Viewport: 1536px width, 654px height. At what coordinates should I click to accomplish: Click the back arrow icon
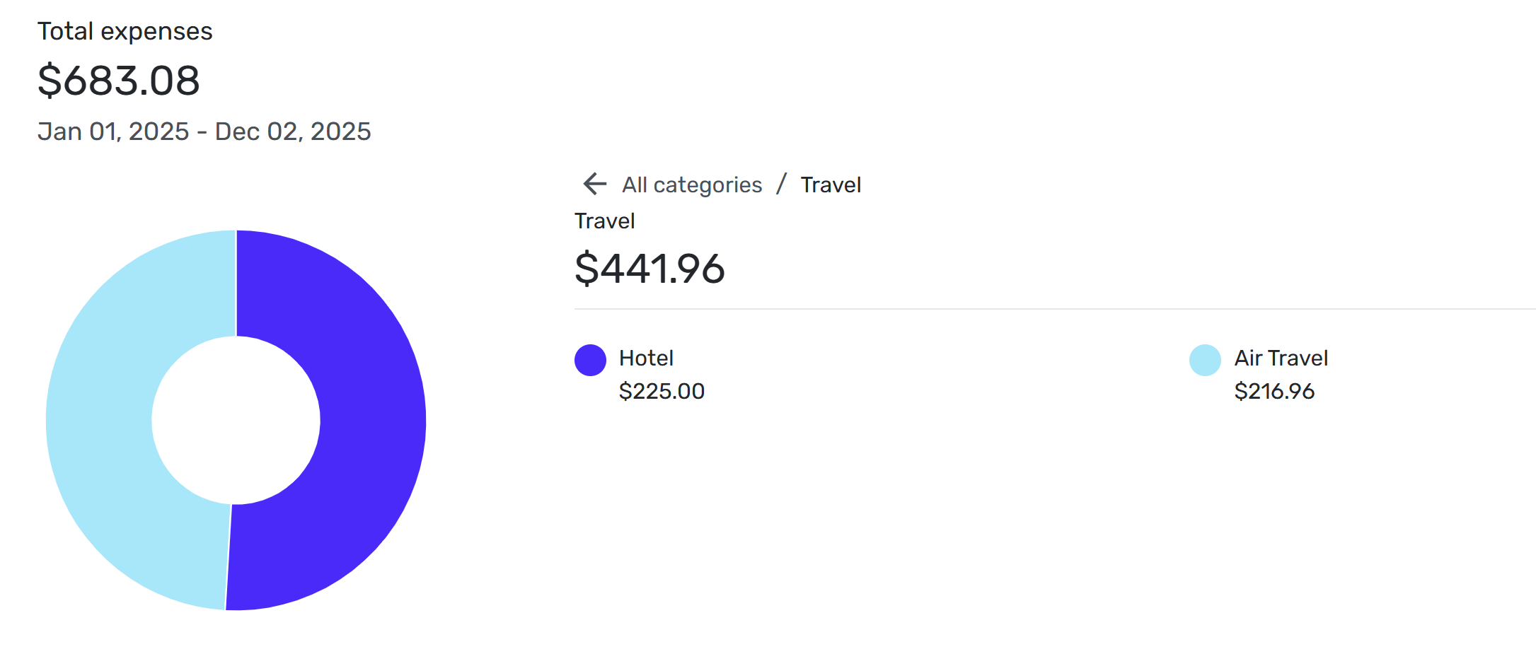pyautogui.click(x=594, y=185)
